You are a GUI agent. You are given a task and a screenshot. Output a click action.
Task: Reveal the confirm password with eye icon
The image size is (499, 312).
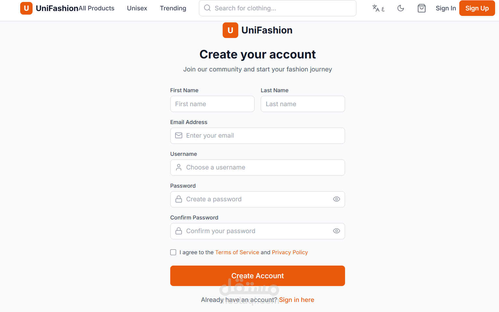coord(337,231)
